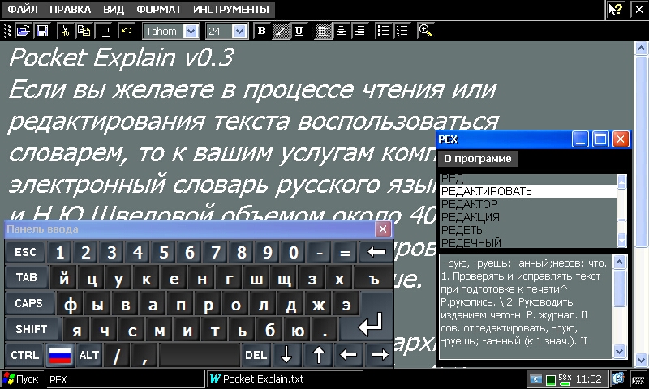Align text right
Viewport: 649px width, 389px height.
[x=359, y=31]
